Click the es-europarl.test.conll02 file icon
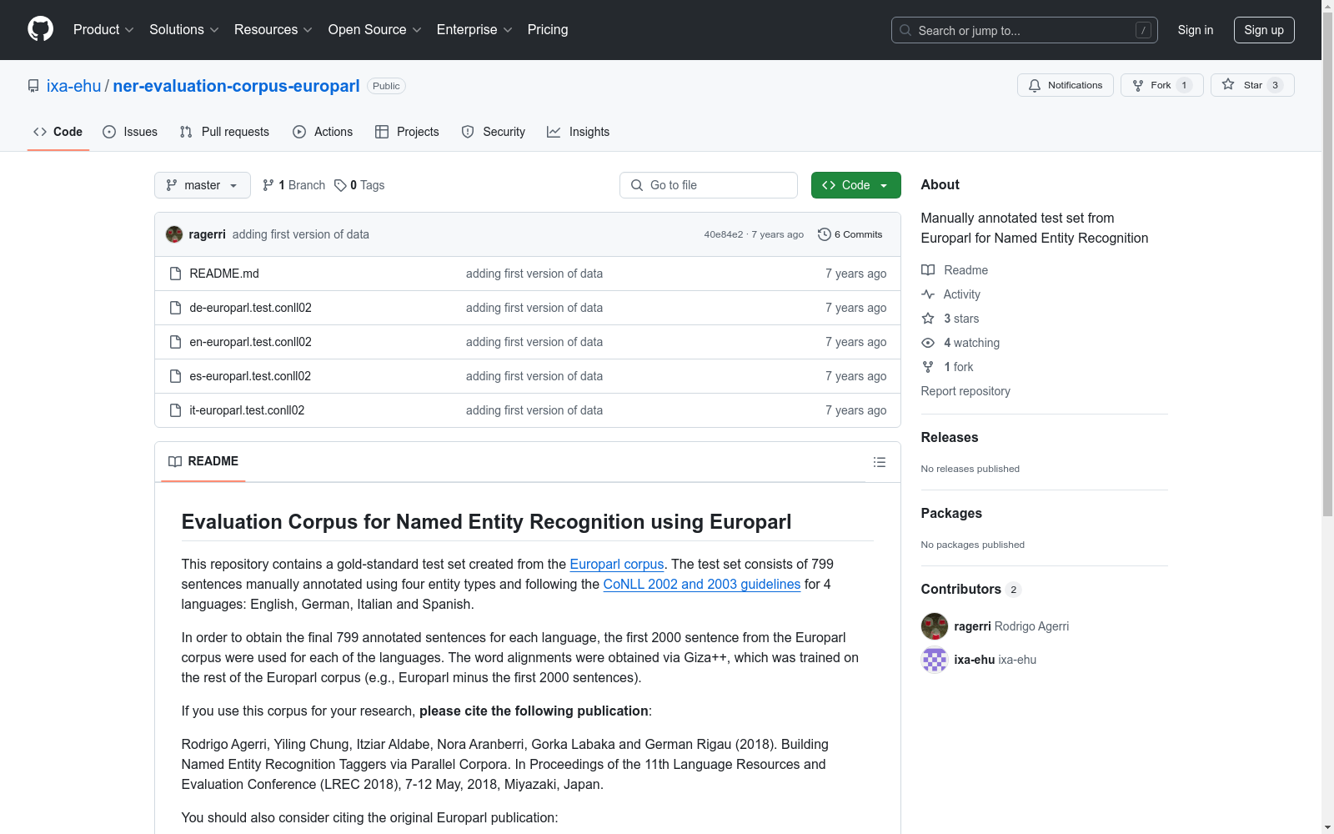Viewport: 1334px width, 834px height. tap(175, 376)
